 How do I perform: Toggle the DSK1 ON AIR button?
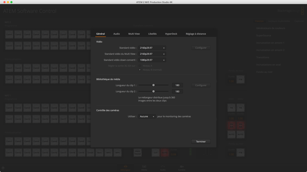[x=231, y=126]
